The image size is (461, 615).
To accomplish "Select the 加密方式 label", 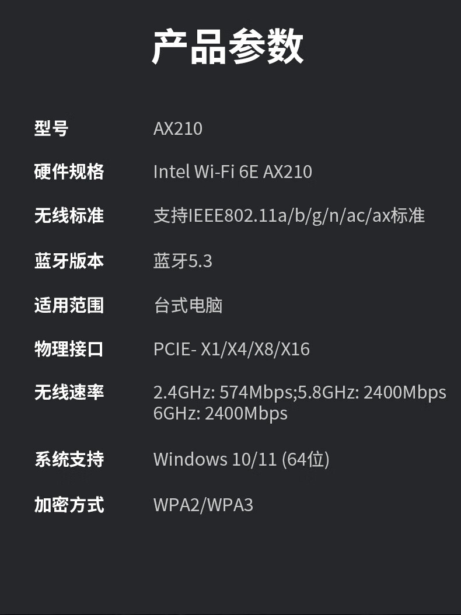I will [69, 504].
